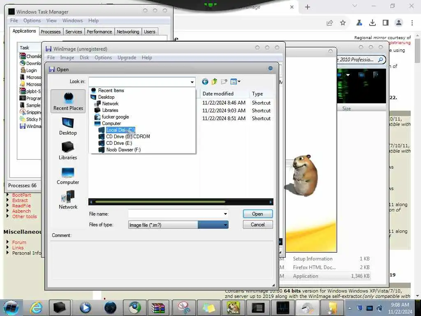Screen dimensions: 421x316
Task: Switch to Networking tab in Task Manager
Action: coord(128,32)
